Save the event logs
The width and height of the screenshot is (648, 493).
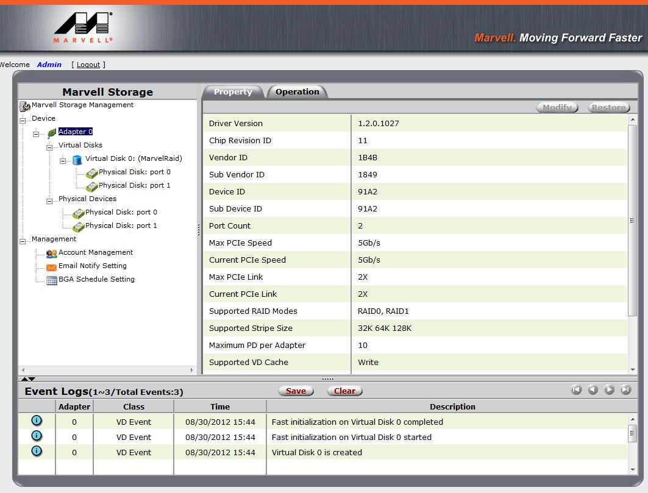point(296,391)
